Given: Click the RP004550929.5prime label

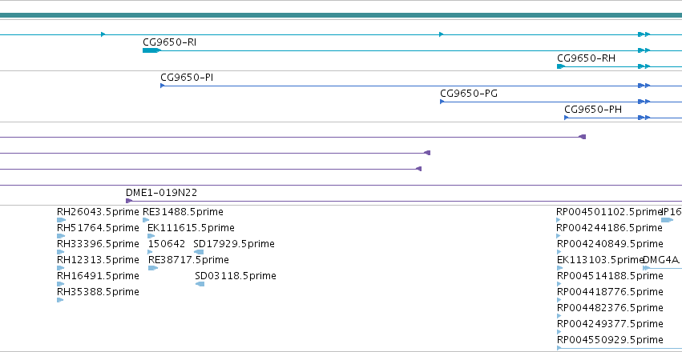Looking at the screenshot, I should pos(610,339).
